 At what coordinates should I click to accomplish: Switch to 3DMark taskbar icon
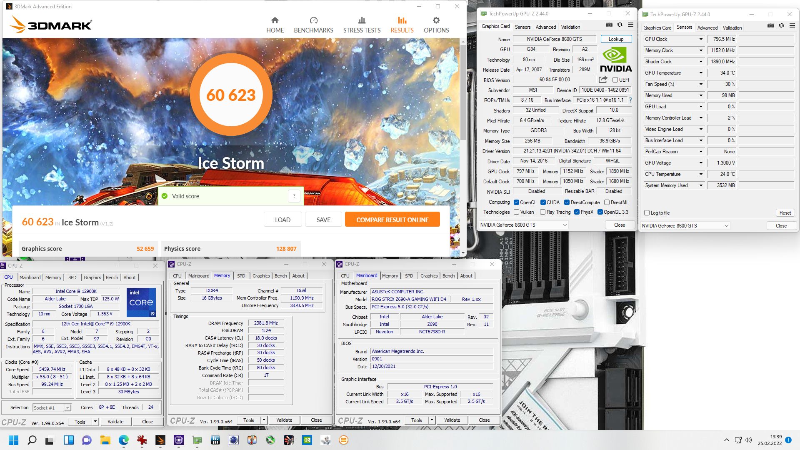pyautogui.click(x=160, y=440)
